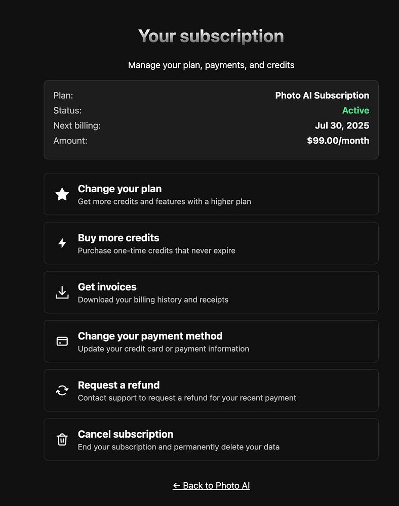Click the star icon beside Change your plan
The height and width of the screenshot is (506, 399).
62,194
